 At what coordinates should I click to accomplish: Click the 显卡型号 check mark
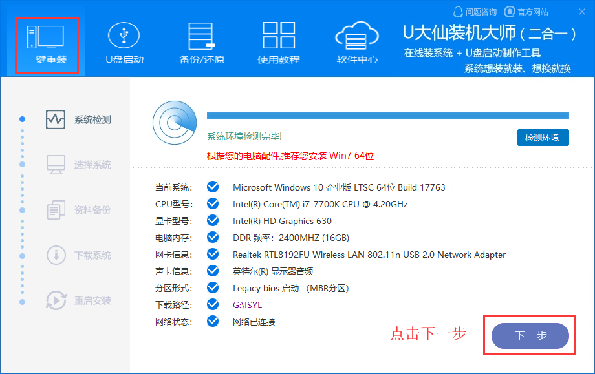(213, 220)
